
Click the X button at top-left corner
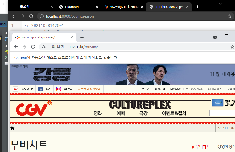click(3, 4)
